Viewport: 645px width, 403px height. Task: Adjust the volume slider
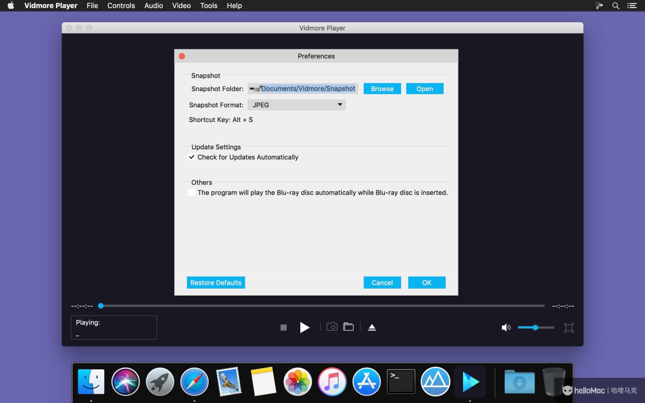click(536, 327)
